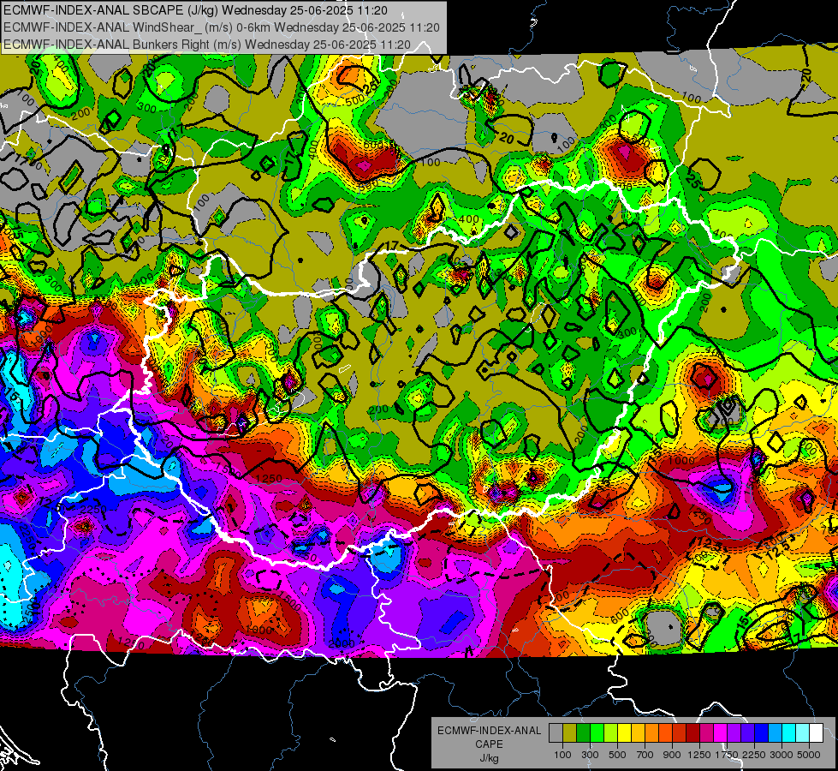Click the CAPE label in the legend
The image size is (838, 771).
coord(489,744)
